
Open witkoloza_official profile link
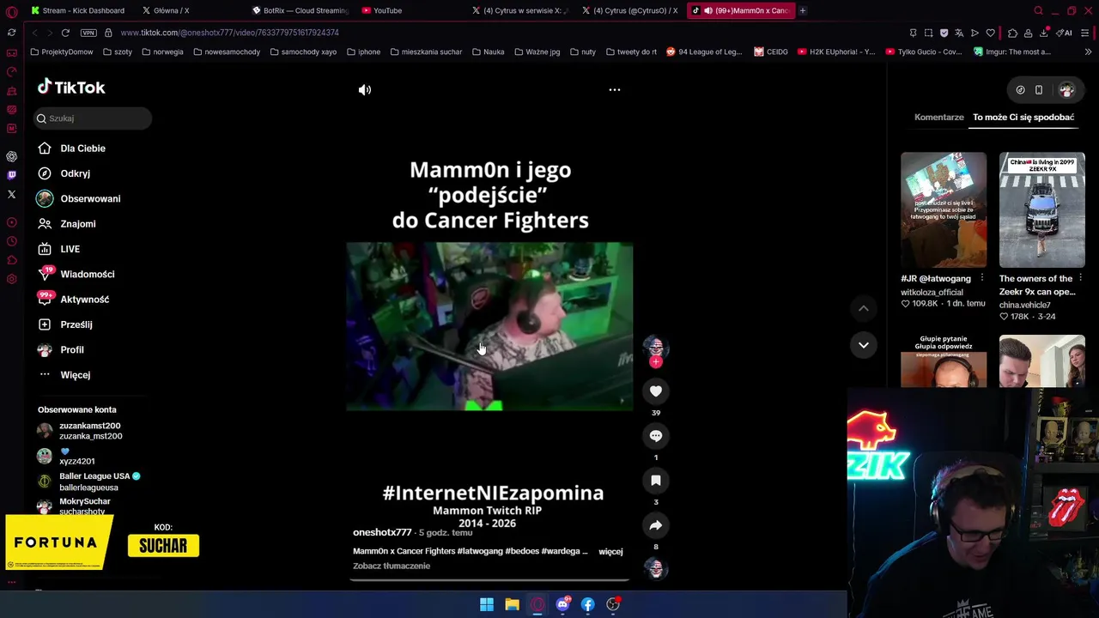coord(932,292)
